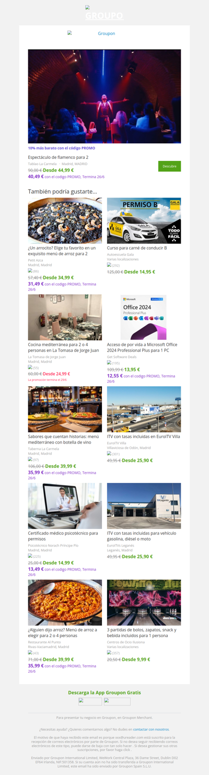Viewport: 209px width, 775px height.
Task: Click the green Descubre button
Action: pyautogui.click(x=169, y=166)
